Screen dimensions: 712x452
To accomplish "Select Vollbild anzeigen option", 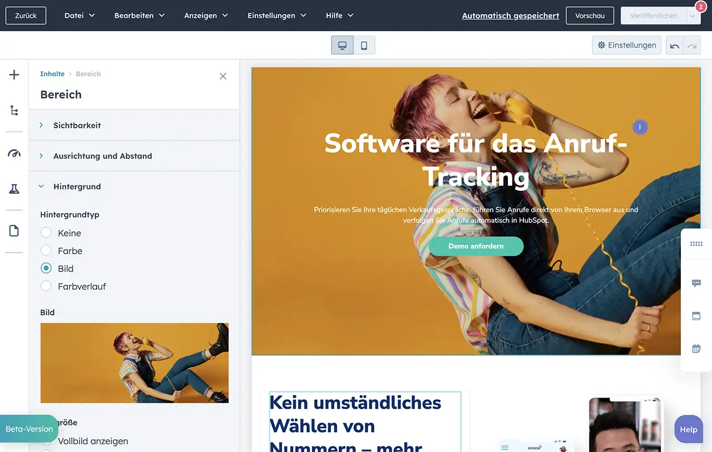I will (46, 441).
